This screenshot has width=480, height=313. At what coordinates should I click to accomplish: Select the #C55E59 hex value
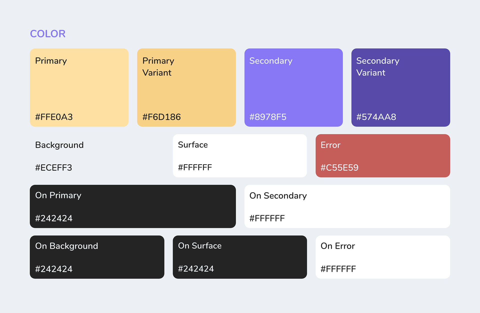coord(339,167)
